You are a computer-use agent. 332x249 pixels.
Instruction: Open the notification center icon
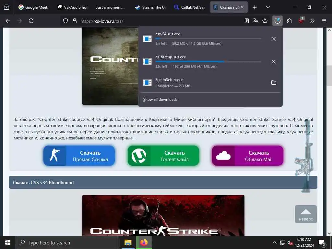tap(322, 243)
